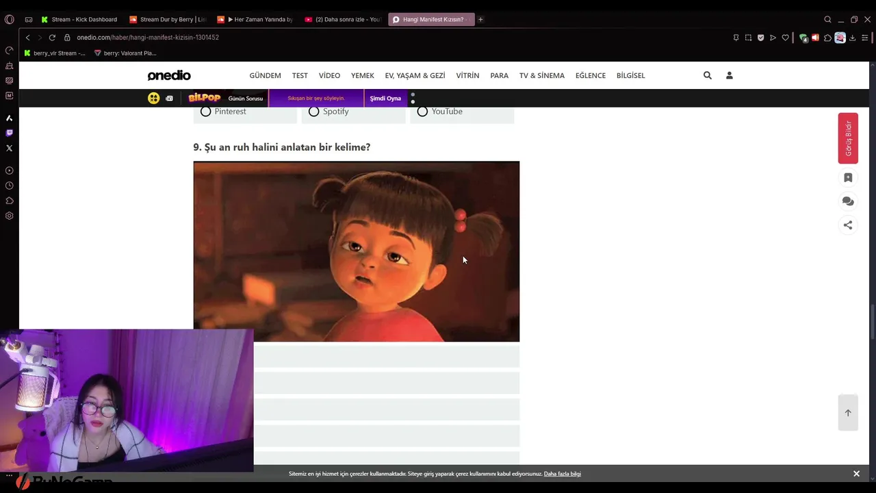The height and width of the screenshot is (493, 876).
Task: Open EV, YAŞAM & GEZİ menu
Action: (415, 75)
